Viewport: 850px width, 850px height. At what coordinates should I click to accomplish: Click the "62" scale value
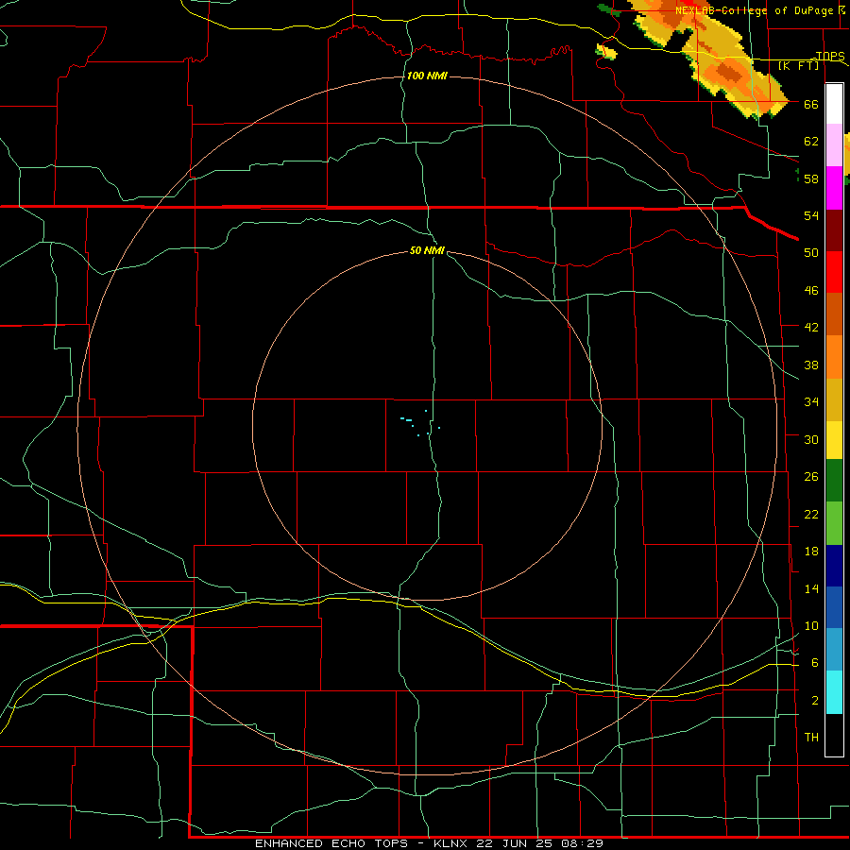tap(811, 142)
